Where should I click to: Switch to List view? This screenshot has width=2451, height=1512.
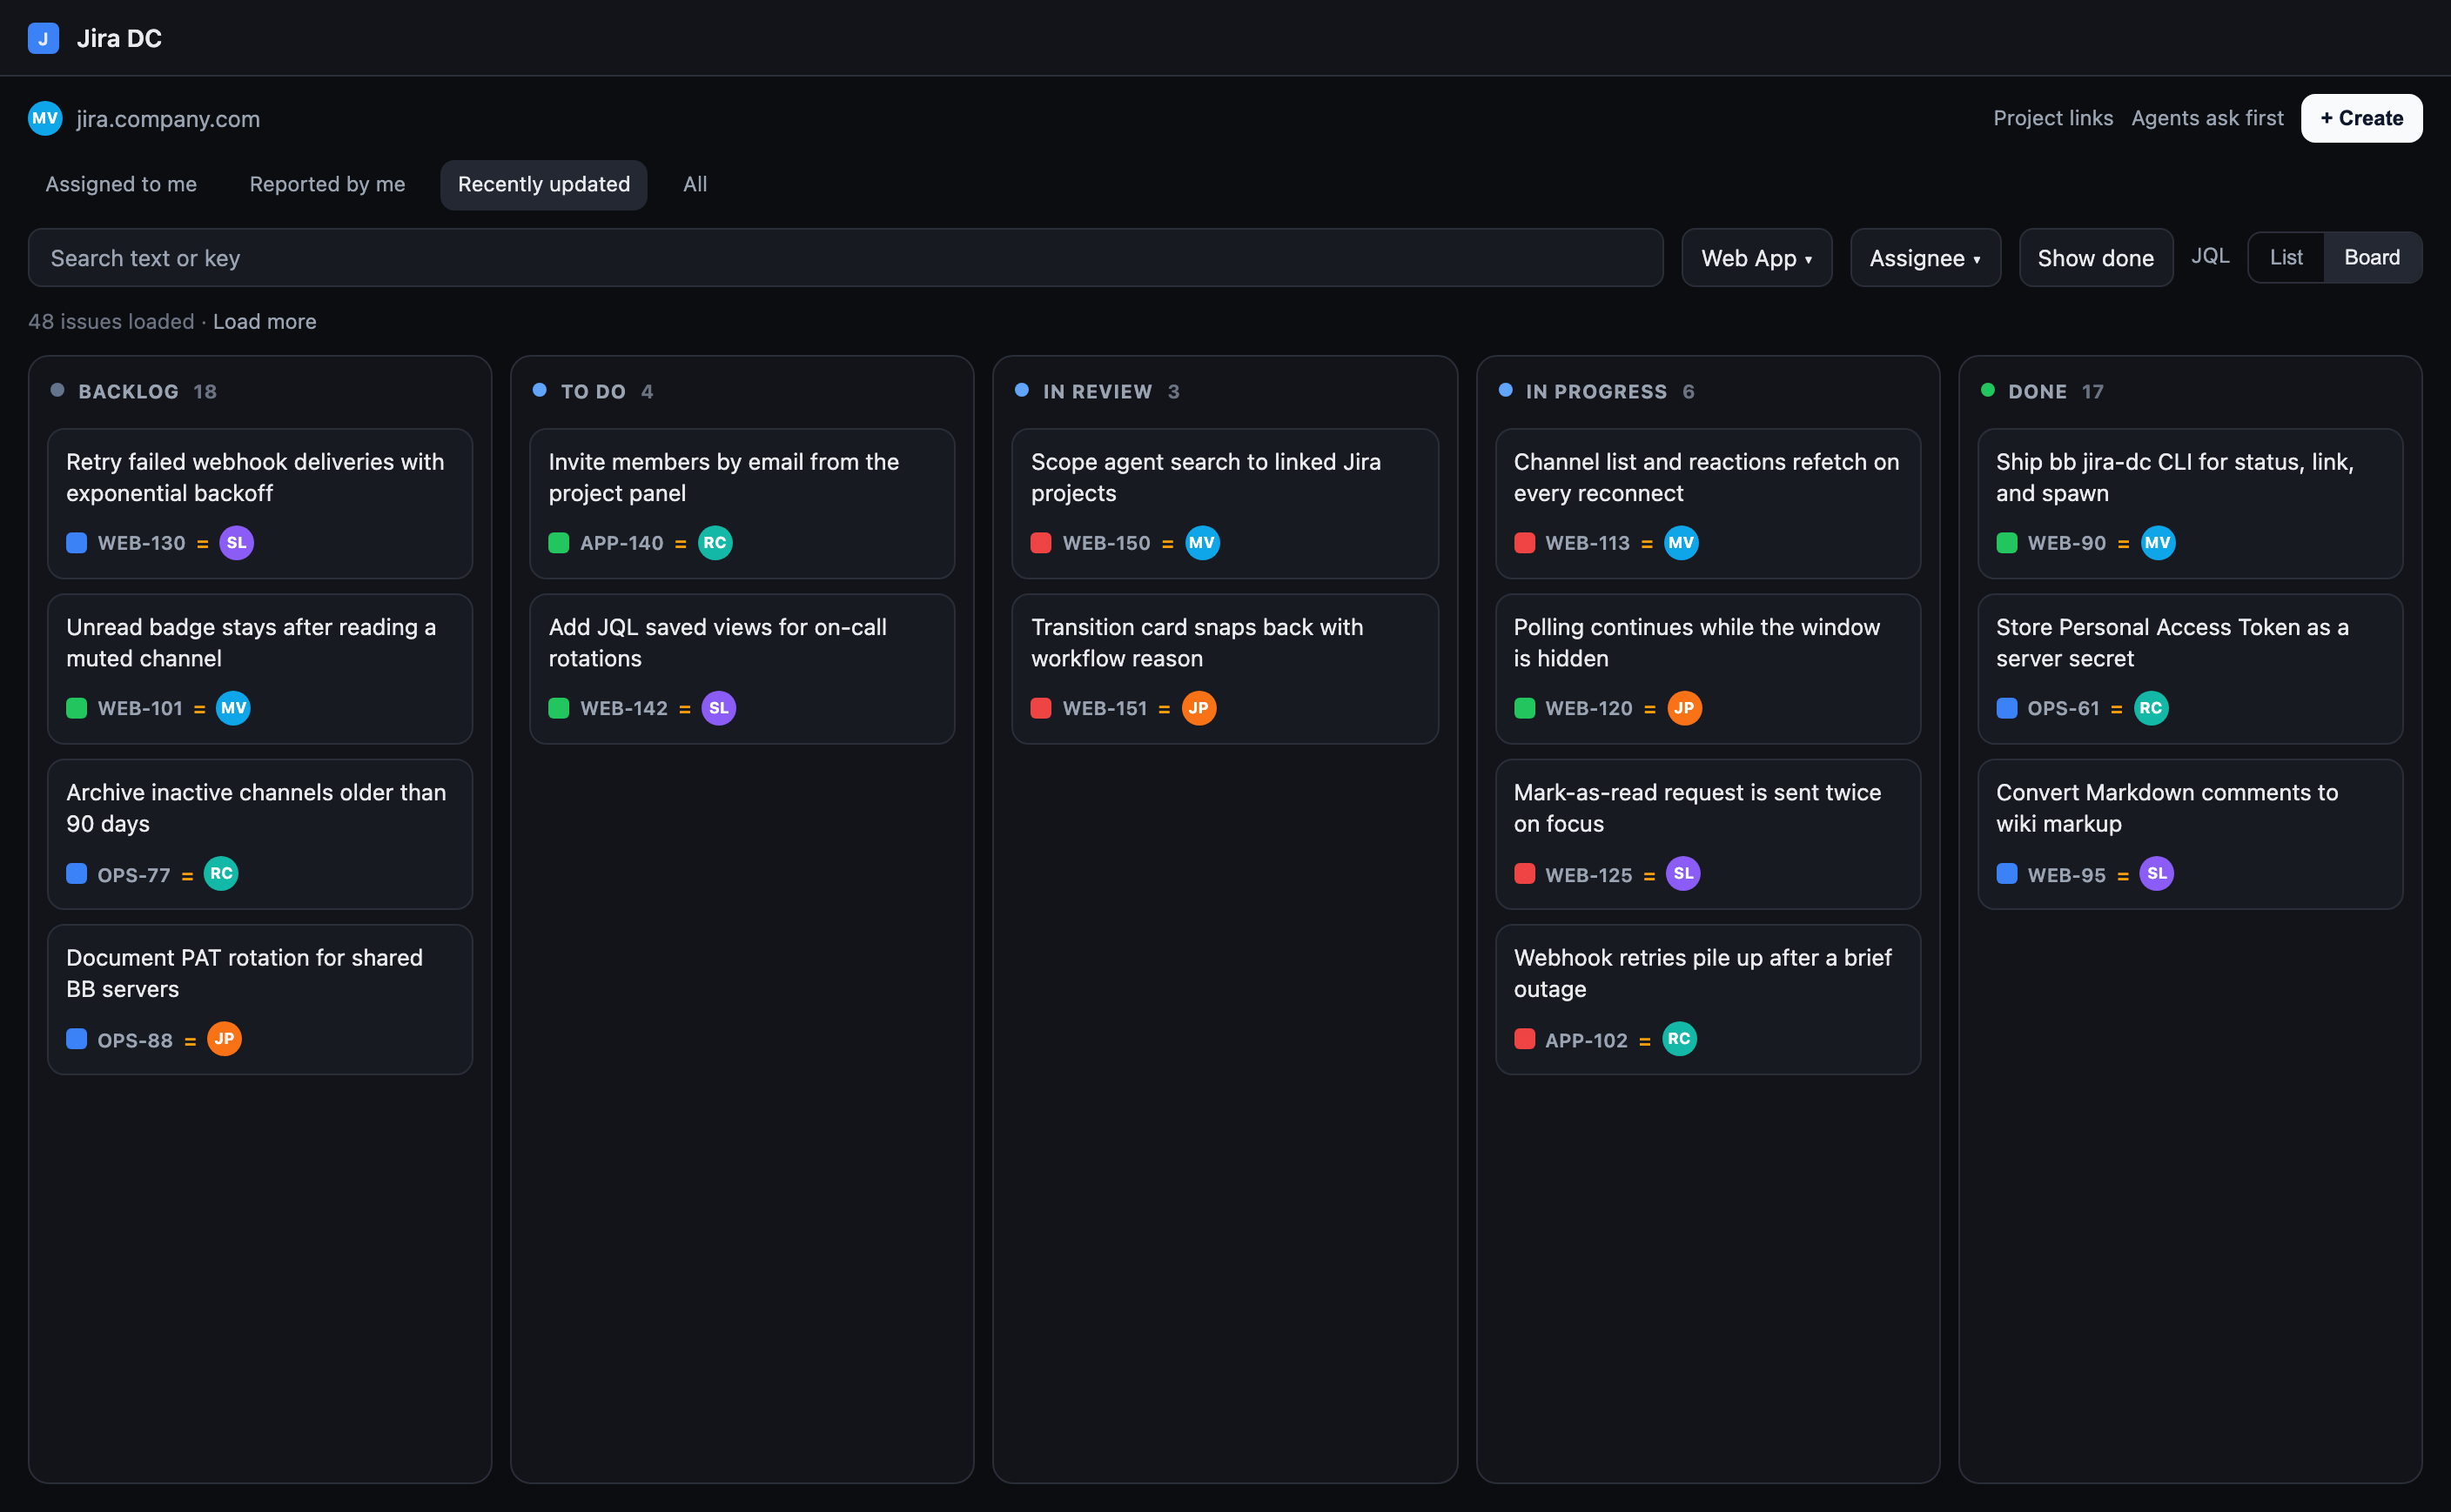[2286, 258]
